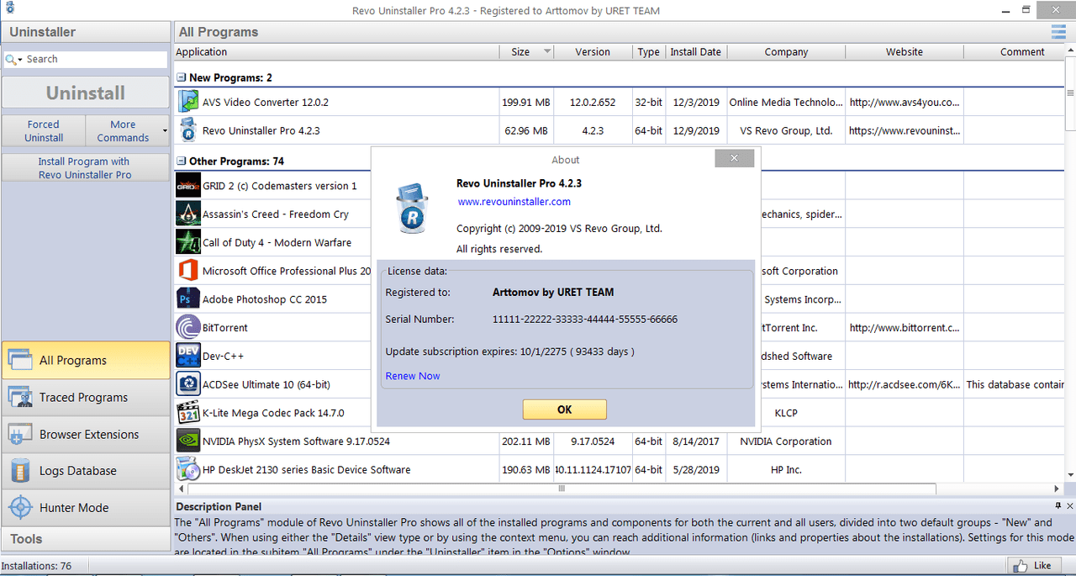Sort by the Website column header
This screenshot has height=576, width=1076.
click(x=905, y=52)
